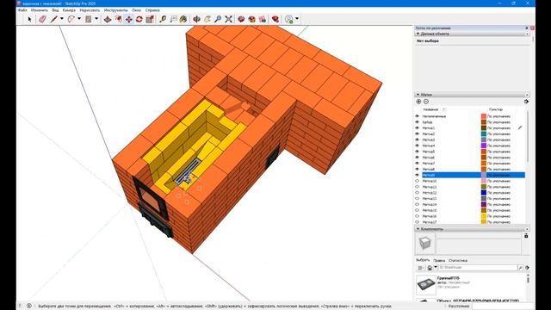The height and width of the screenshot is (310, 551).
Task: Click the teal Метка2 color swatch
Action: (x=484, y=134)
